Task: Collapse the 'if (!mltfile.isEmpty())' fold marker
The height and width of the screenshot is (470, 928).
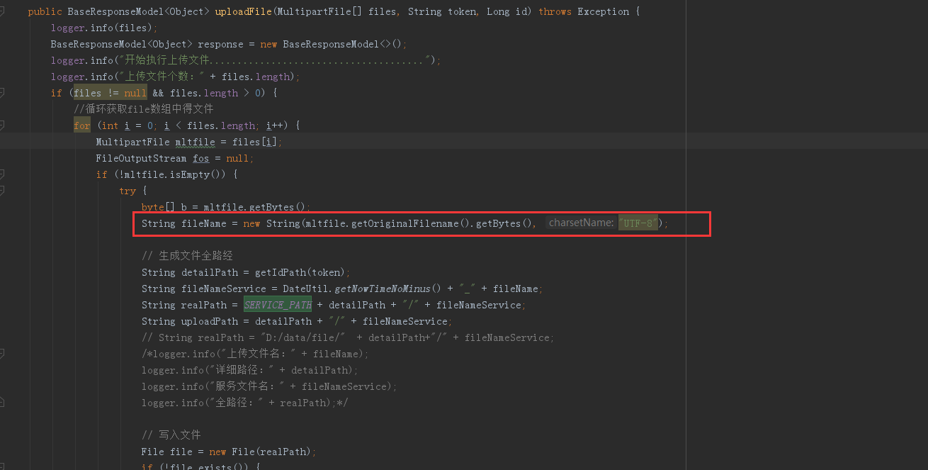Action: pyautogui.click(x=2, y=174)
